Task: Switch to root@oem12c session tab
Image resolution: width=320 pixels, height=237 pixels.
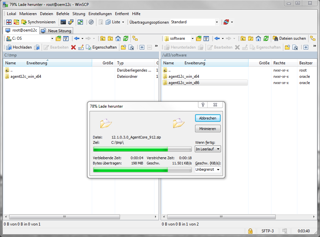Action: click(x=21, y=31)
